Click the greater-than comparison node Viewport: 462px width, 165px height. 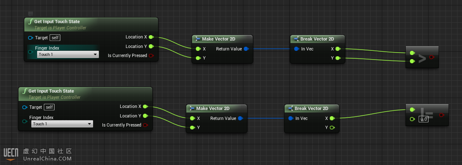point(422,57)
